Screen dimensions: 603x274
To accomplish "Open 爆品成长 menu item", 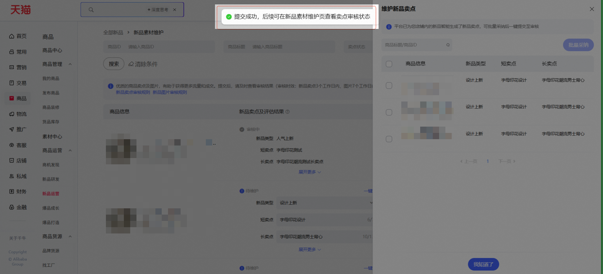I will [51, 208].
